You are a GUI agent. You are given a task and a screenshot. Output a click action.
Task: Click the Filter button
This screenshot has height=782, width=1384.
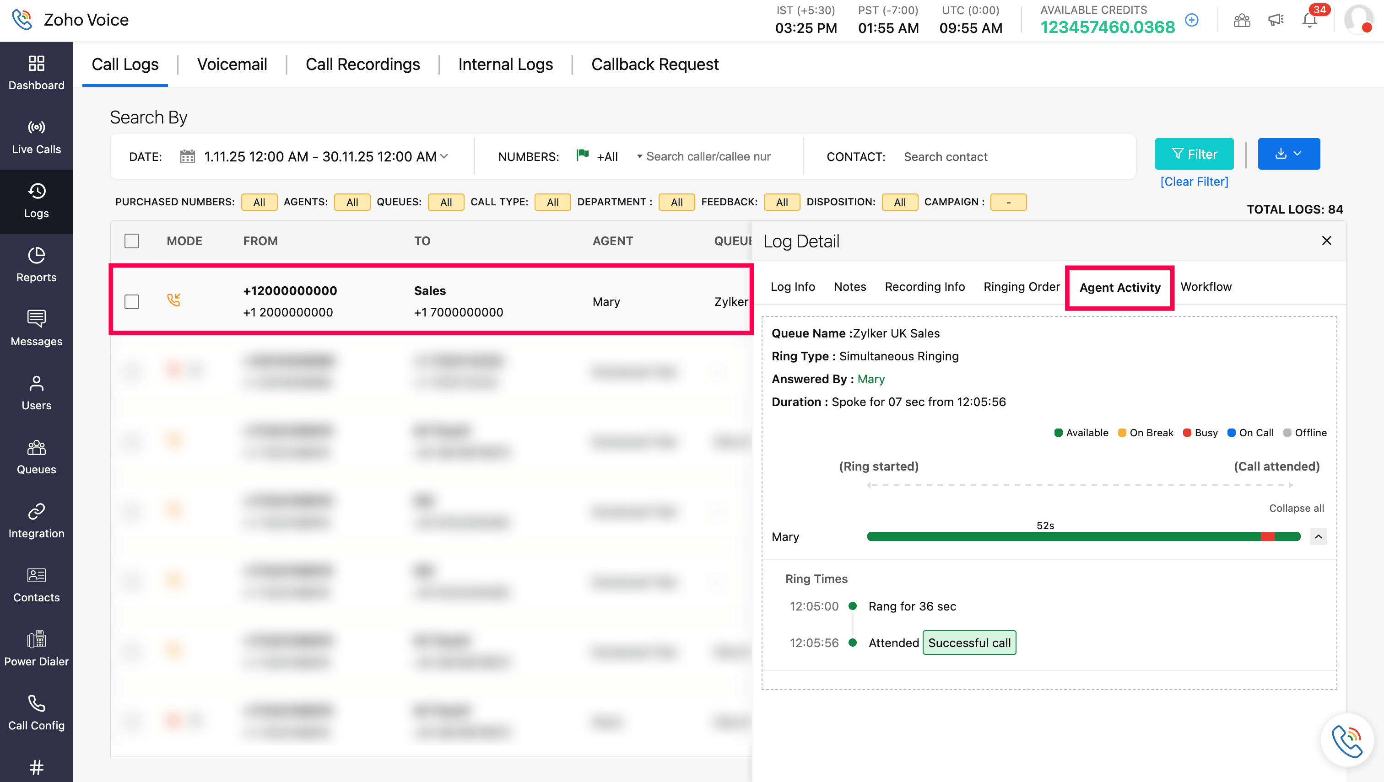coord(1194,154)
